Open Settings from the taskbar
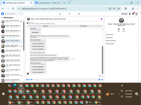The width and height of the screenshot is (141, 105). click(89, 102)
